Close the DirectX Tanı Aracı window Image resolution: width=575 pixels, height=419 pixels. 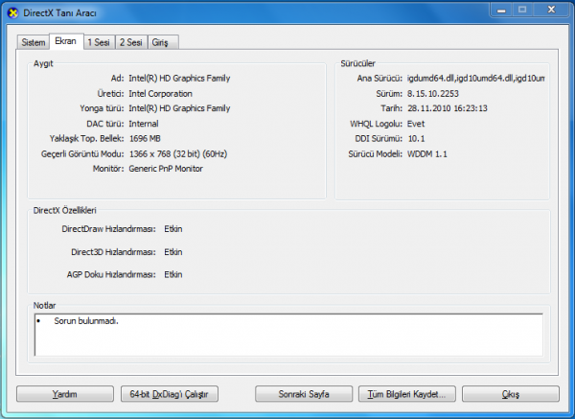pyautogui.click(x=552, y=10)
